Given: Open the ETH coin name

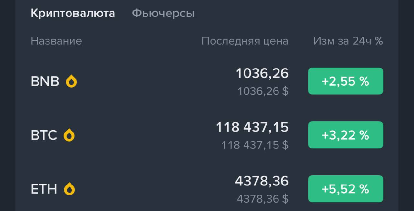Looking at the screenshot, I should [x=44, y=189].
